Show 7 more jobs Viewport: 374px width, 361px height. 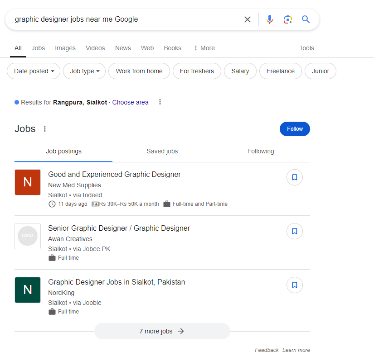162,331
